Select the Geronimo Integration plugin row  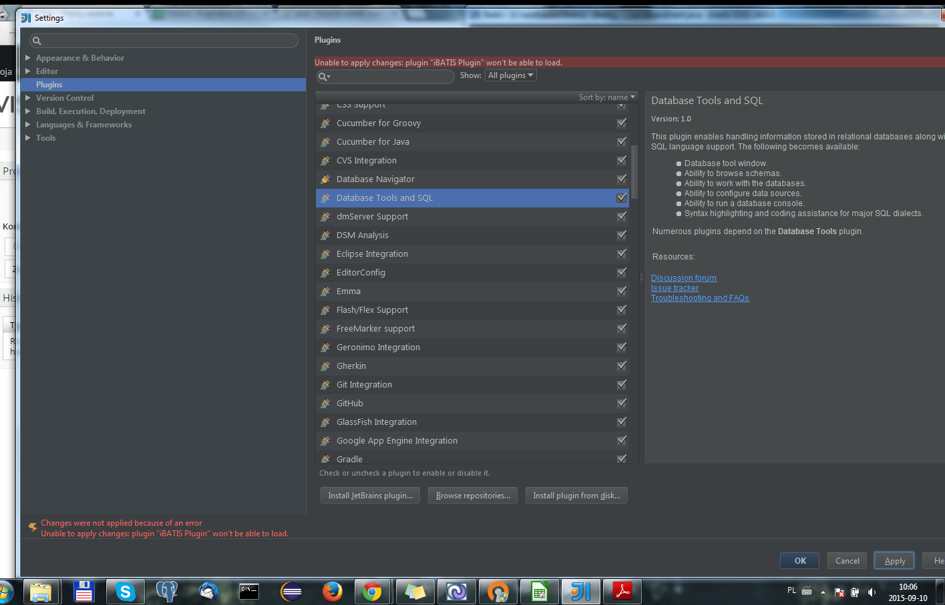(x=472, y=348)
